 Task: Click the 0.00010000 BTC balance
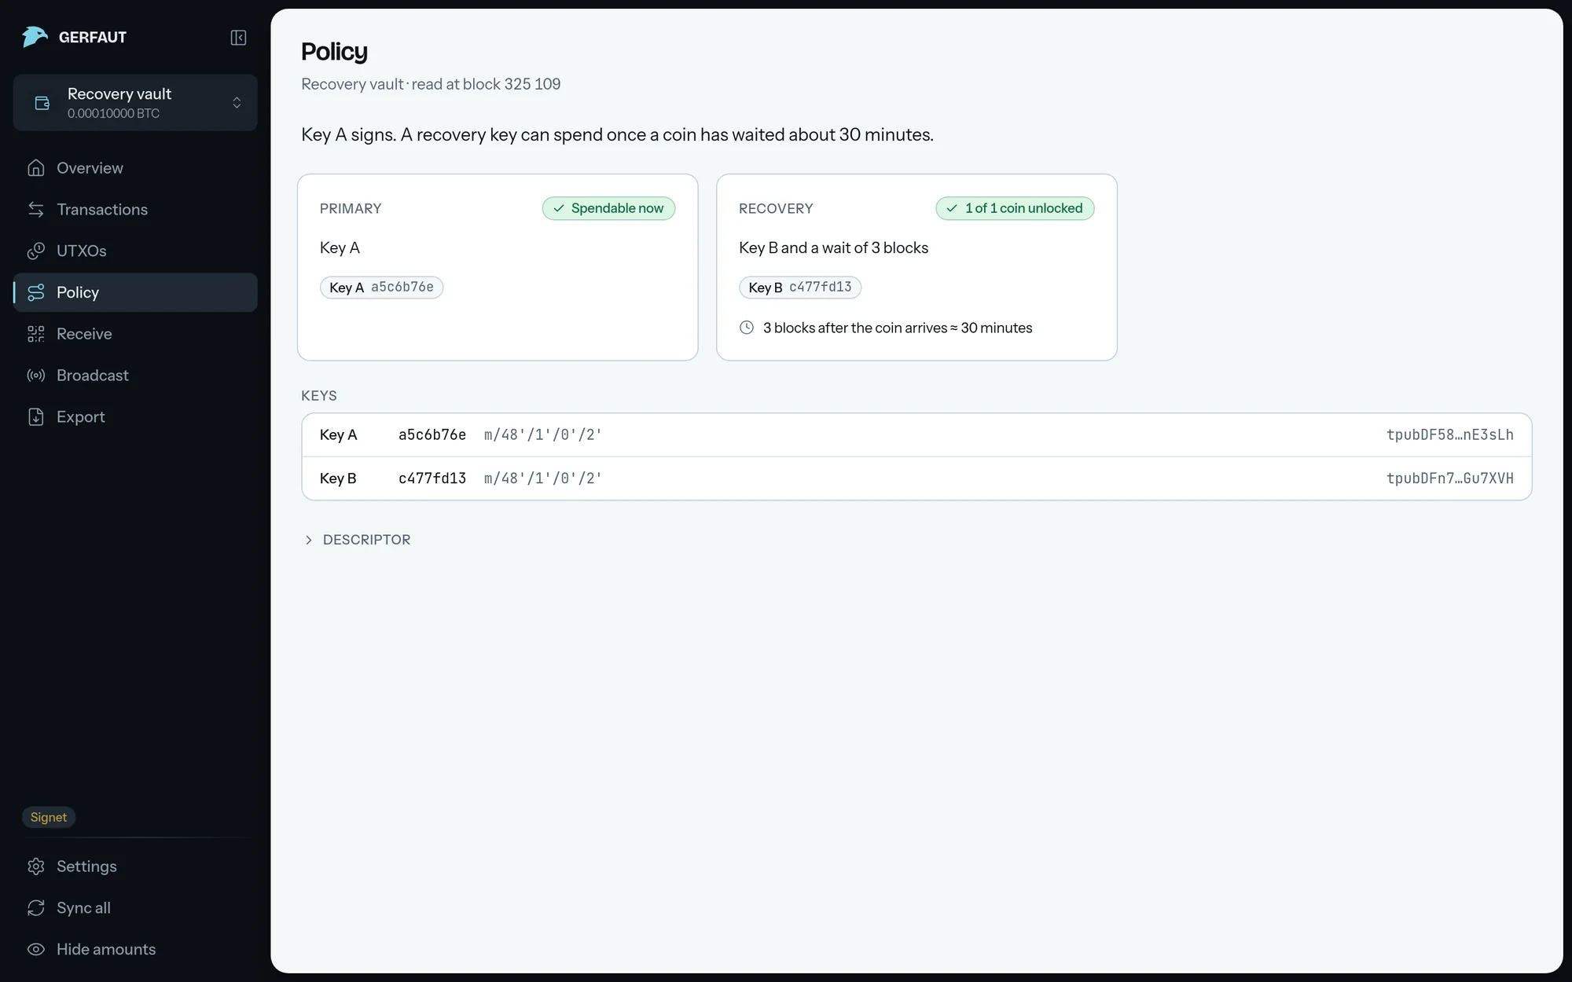click(x=113, y=113)
